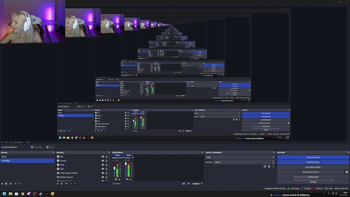Start Replay Buffer
Screen dimensions: 350x197
point(313,167)
